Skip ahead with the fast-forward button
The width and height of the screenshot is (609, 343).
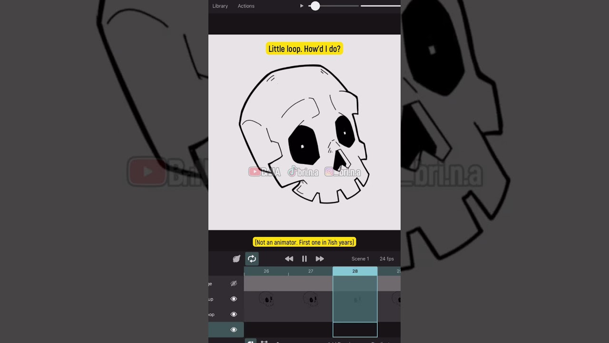320,259
